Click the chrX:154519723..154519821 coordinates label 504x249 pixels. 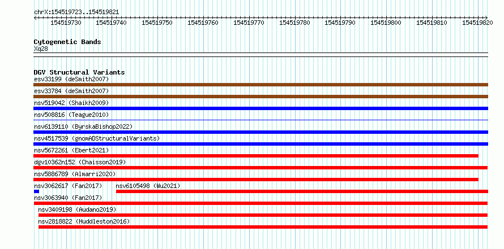[x=76, y=12]
